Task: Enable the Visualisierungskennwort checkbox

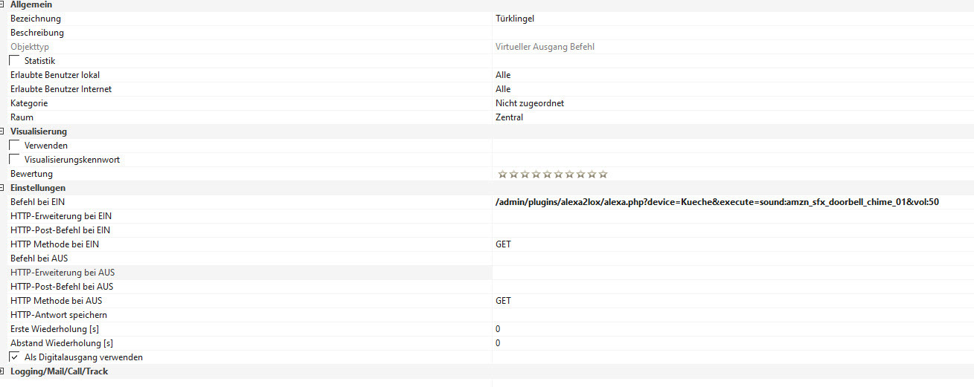Action: point(15,160)
